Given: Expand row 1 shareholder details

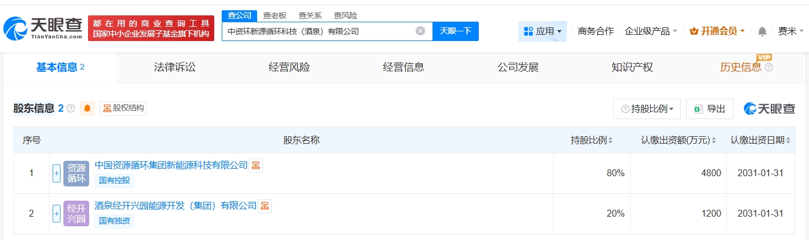Looking at the screenshot, I should pos(57,173).
